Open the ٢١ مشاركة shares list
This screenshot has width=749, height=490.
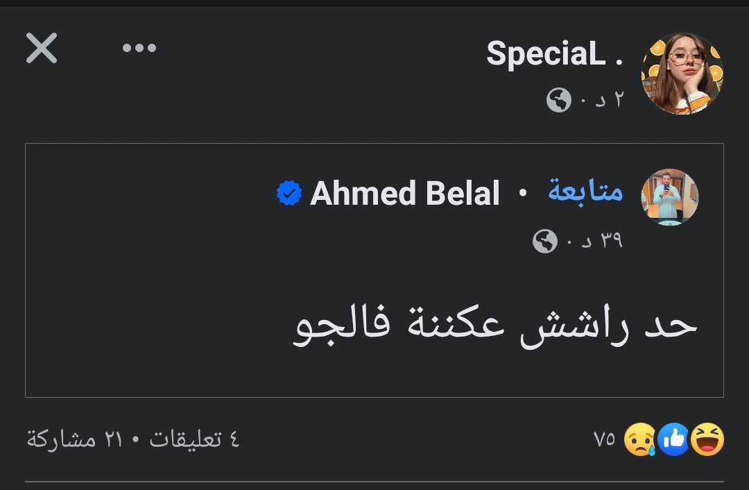74,439
